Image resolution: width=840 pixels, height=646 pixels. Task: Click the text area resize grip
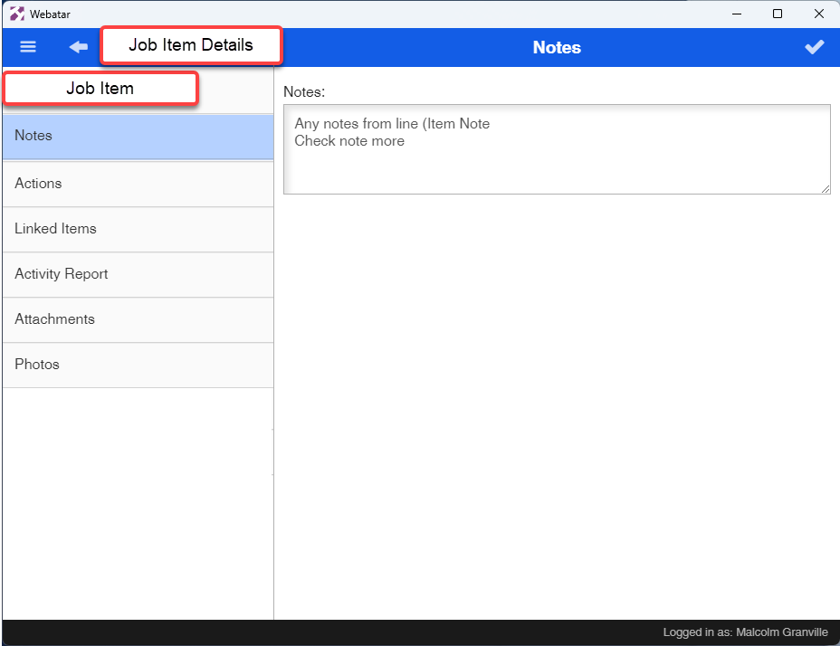[825, 189]
